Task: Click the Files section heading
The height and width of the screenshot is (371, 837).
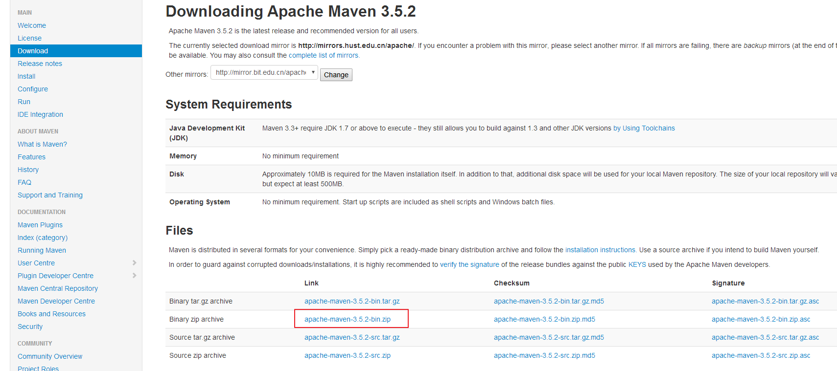Action: tap(179, 230)
